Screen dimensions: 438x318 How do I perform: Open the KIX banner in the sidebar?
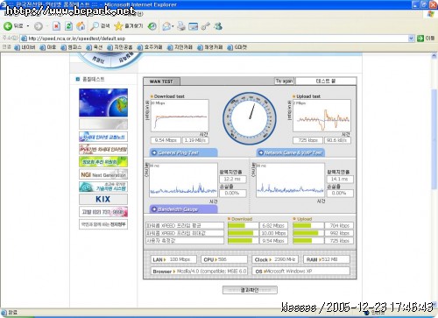103,199
